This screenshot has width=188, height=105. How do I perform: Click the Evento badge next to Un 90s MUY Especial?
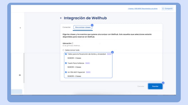(x=88, y=72)
